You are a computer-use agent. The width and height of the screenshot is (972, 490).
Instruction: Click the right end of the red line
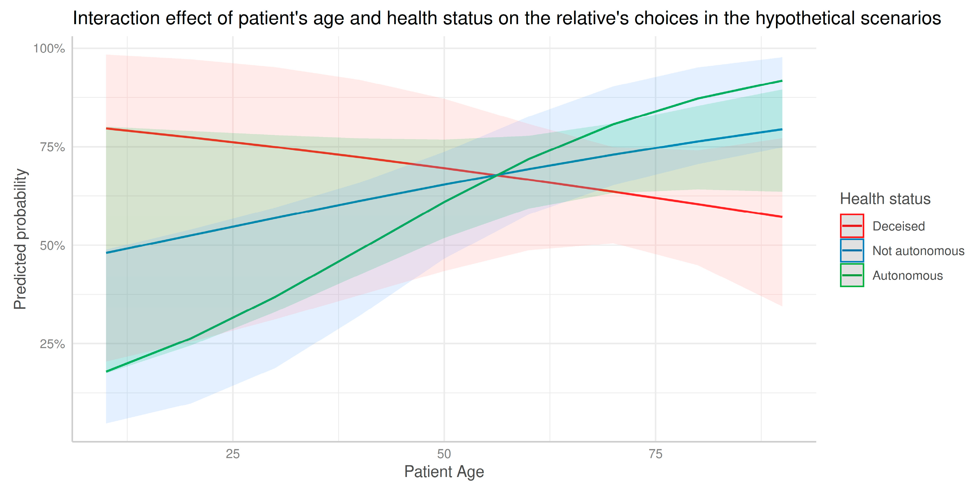(782, 217)
